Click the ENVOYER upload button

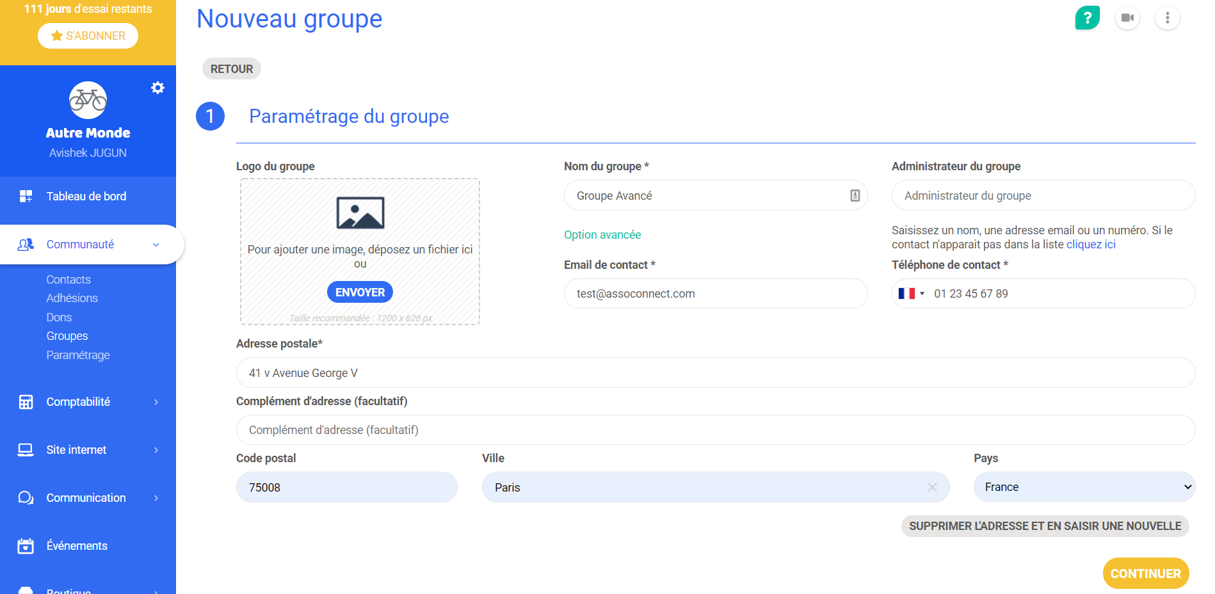tap(360, 292)
